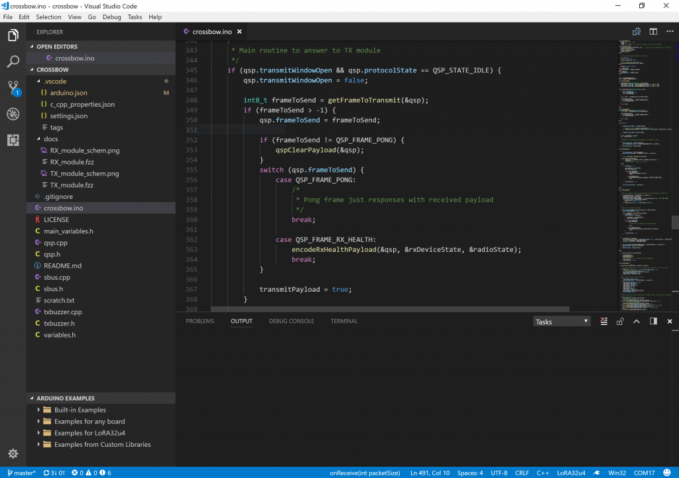Toggle the right sidebar layout icon
This screenshot has width=679, height=478.
(x=652, y=322)
